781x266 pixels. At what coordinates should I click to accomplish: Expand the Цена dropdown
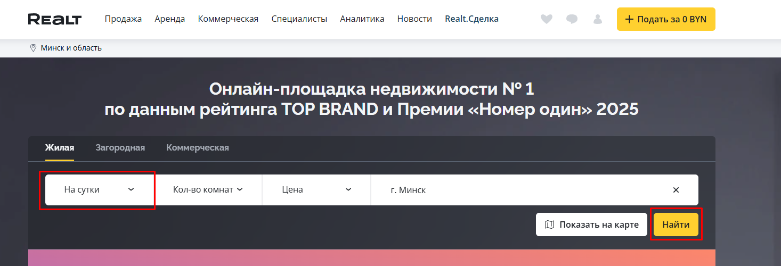pyautogui.click(x=316, y=190)
